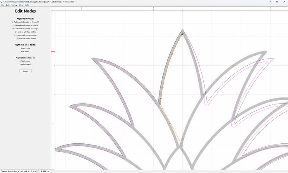Minimize the Carbide Create window
Viewport: 288px width, 173px height.
click(x=270, y=2)
